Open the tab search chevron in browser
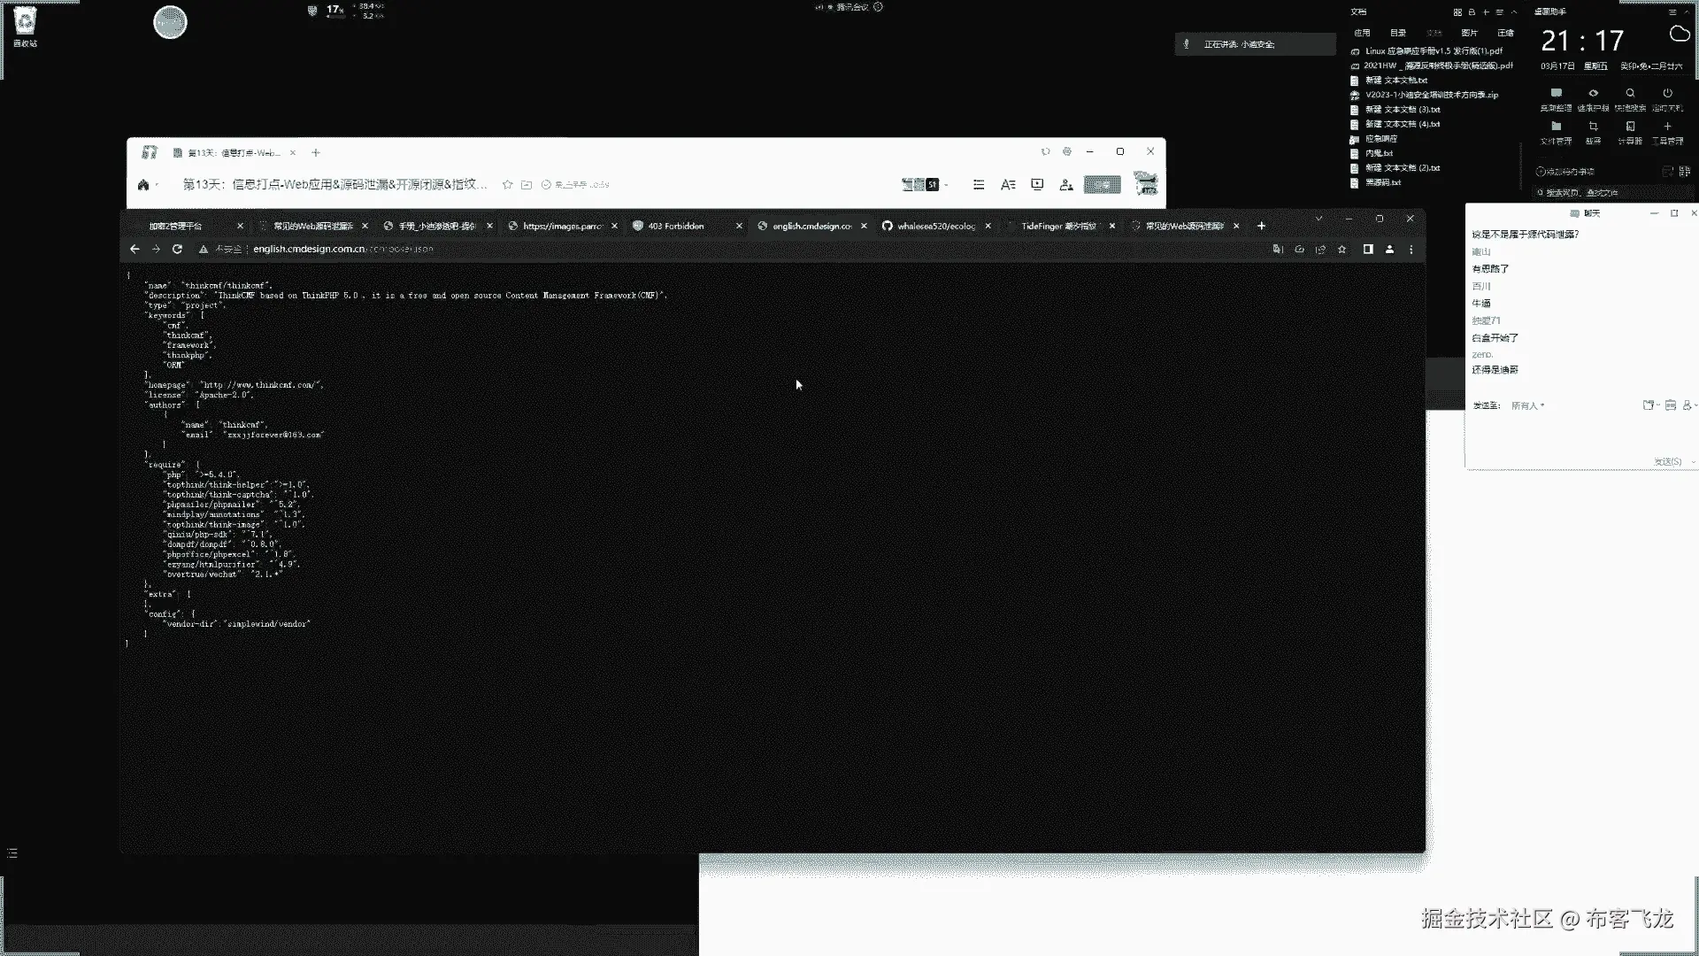The height and width of the screenshot is (956, 1699). coord(1318,219)
